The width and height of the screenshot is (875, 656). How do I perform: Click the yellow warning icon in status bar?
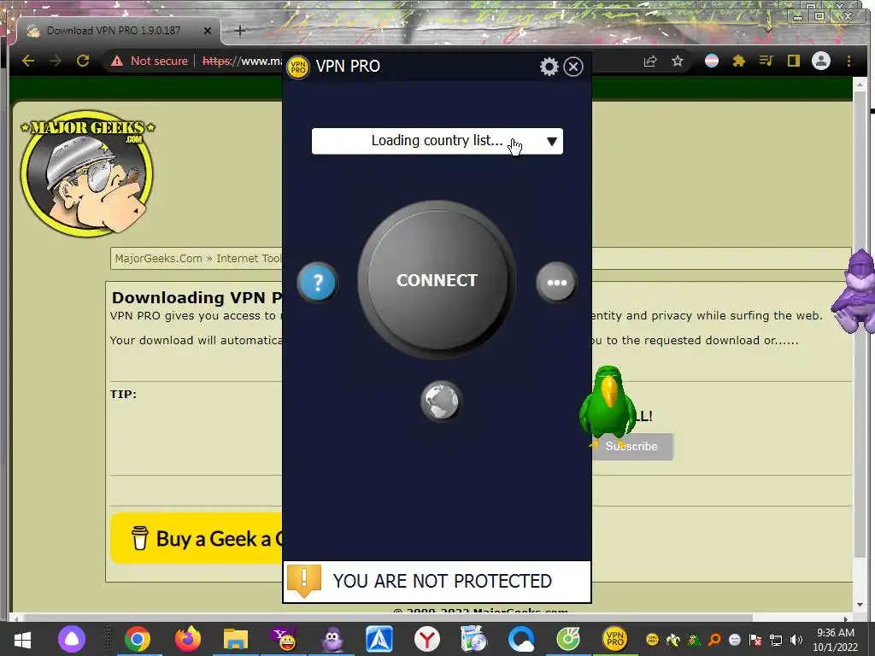tap(304, 580)
